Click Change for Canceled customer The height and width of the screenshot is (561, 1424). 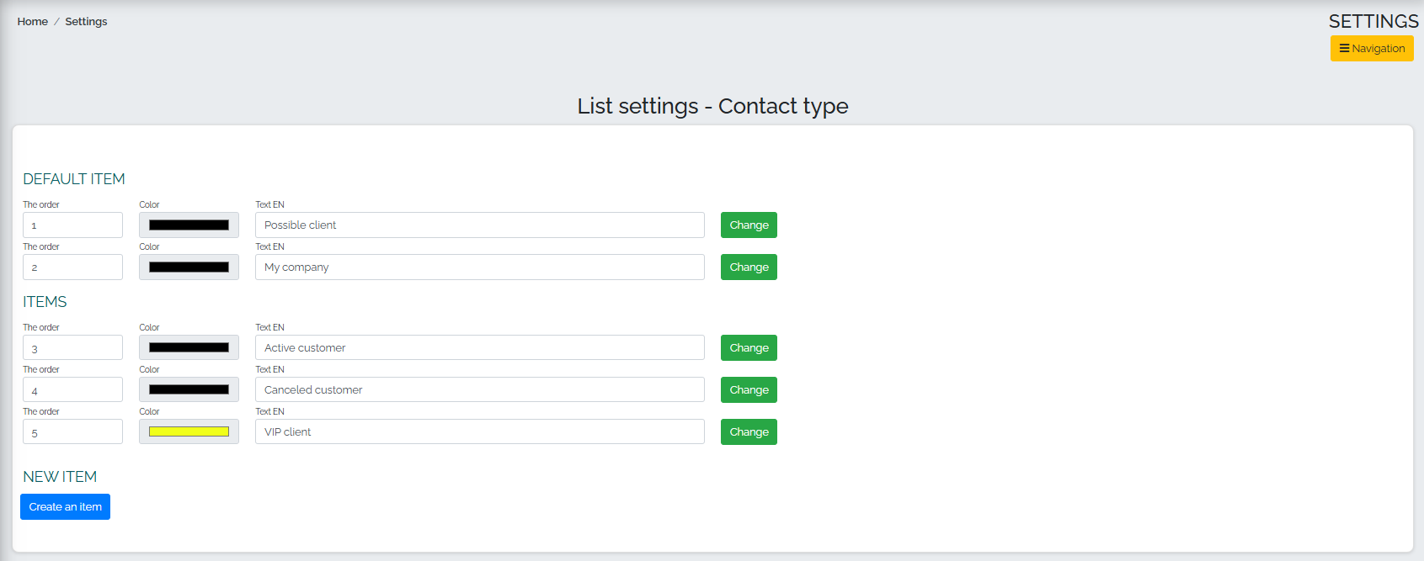pyautogui.click(x=749, y=390)
